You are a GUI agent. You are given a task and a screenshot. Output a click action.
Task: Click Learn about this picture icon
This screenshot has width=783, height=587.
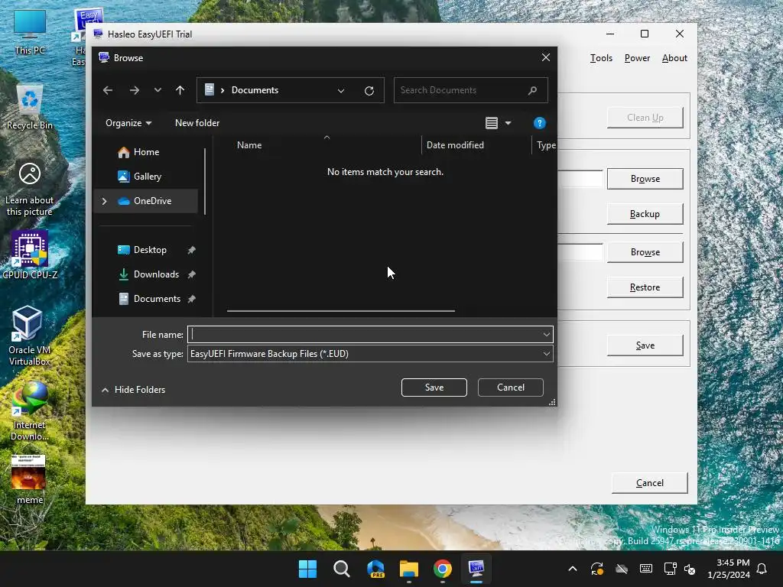pos(30,190)
